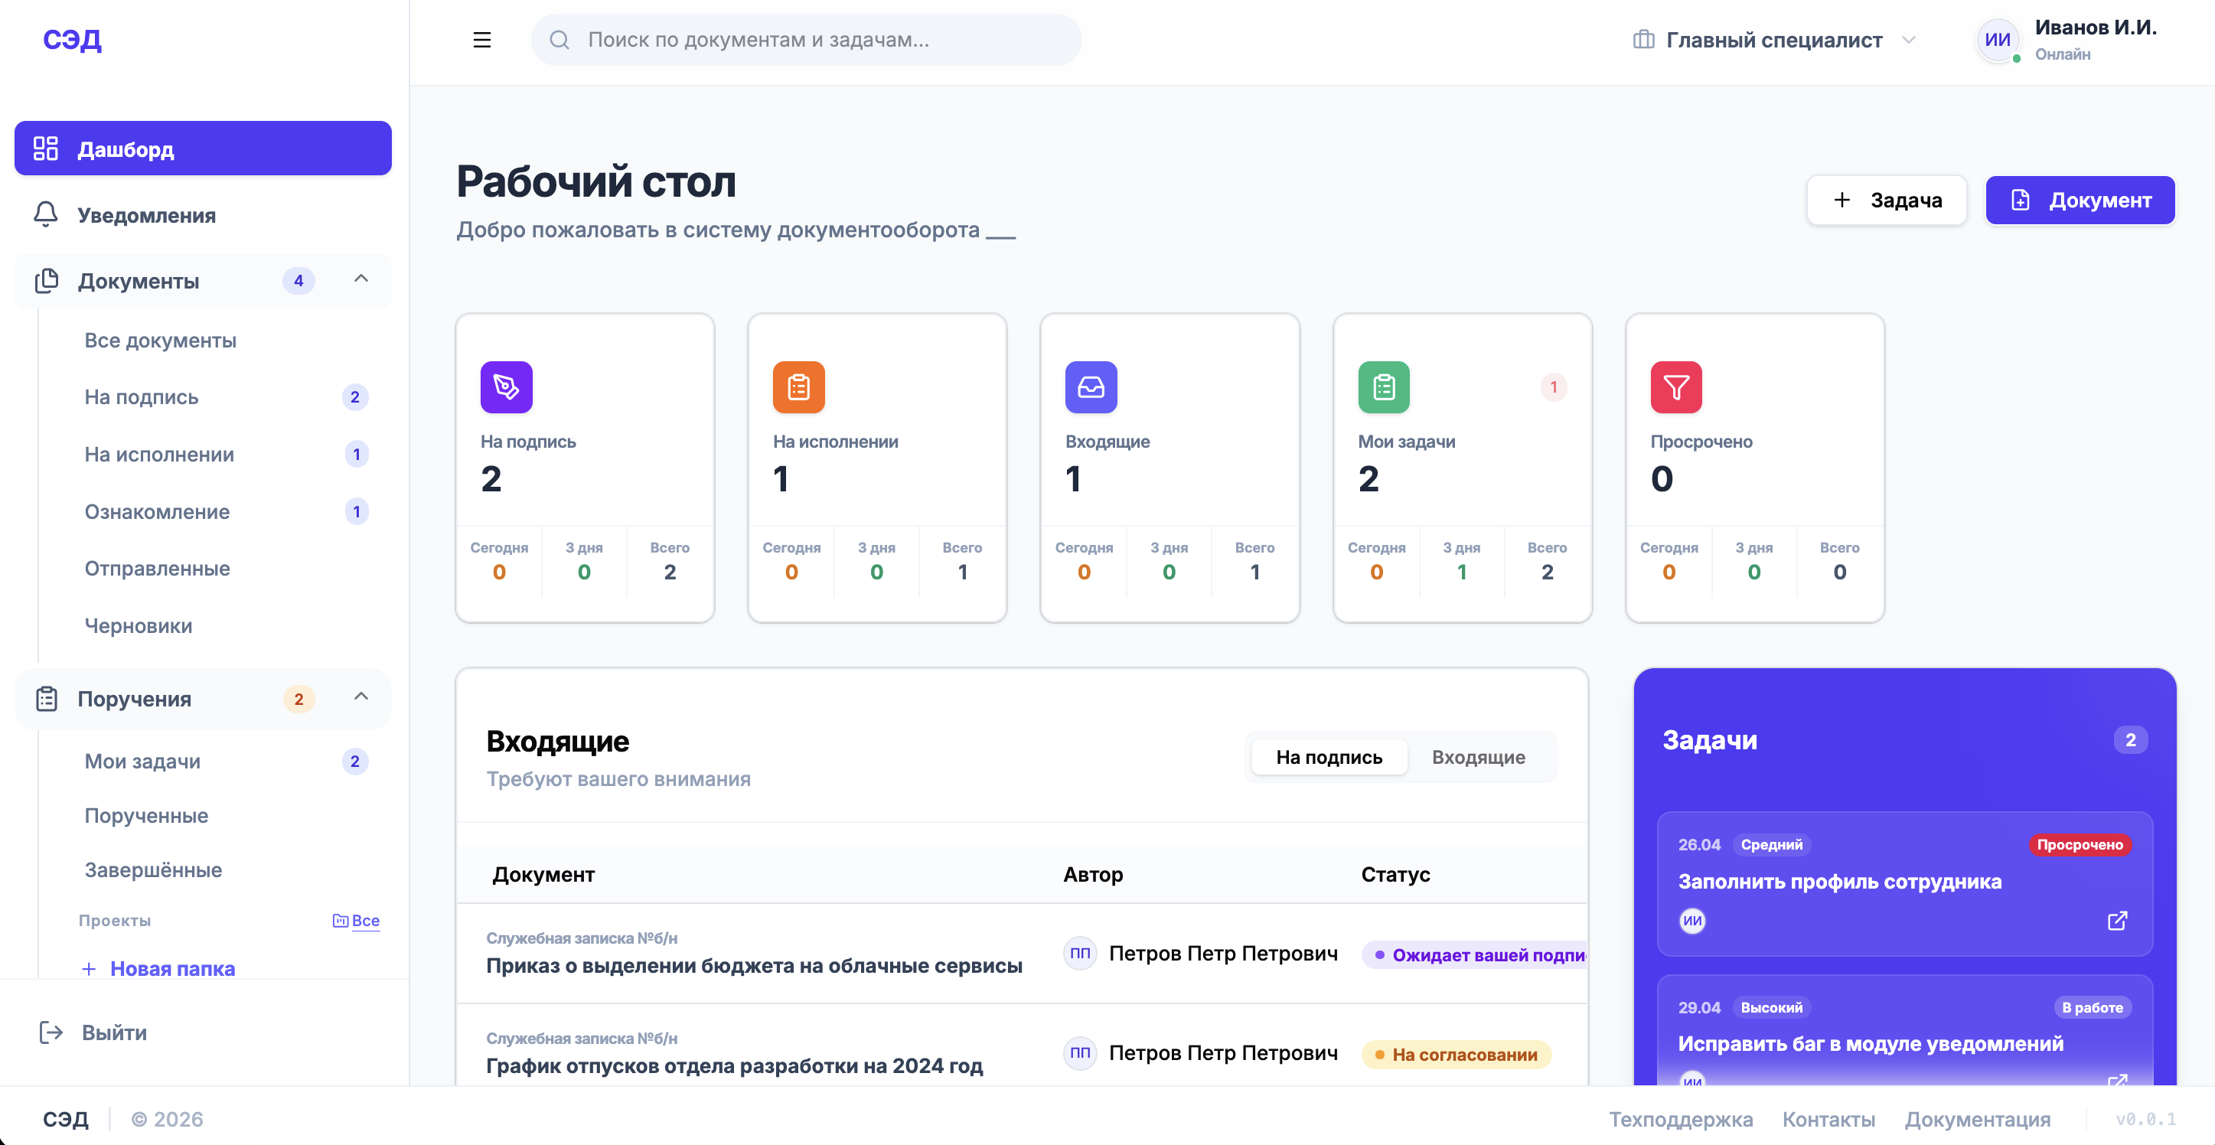This screenshot has width=2215, height=1145.
Task: Open Ознакомление in sidebar
Action: [x=227, y=512]
